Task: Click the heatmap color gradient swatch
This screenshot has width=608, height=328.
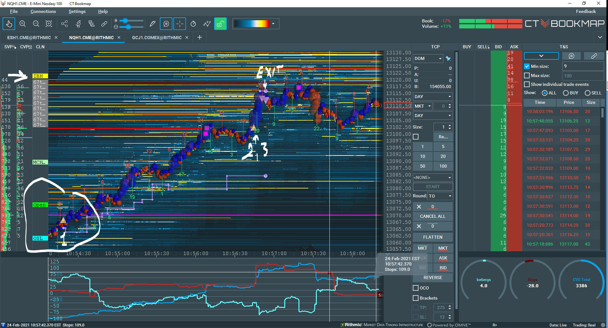Action: coord(252,24)
